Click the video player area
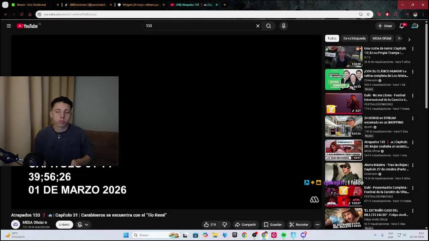This screenshot has height=241, width=429. click(x=166, y=122)
